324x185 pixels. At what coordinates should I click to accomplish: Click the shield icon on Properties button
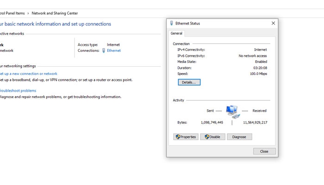[x=177, y=137]
